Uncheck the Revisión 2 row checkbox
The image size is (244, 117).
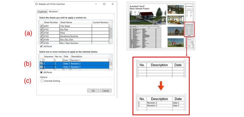(x=41, y=64)
